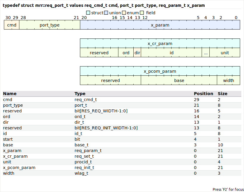Toggle the "field" legend color square
Image resolution: width=244 pixels, height=192 pixels.
(142, 13)
